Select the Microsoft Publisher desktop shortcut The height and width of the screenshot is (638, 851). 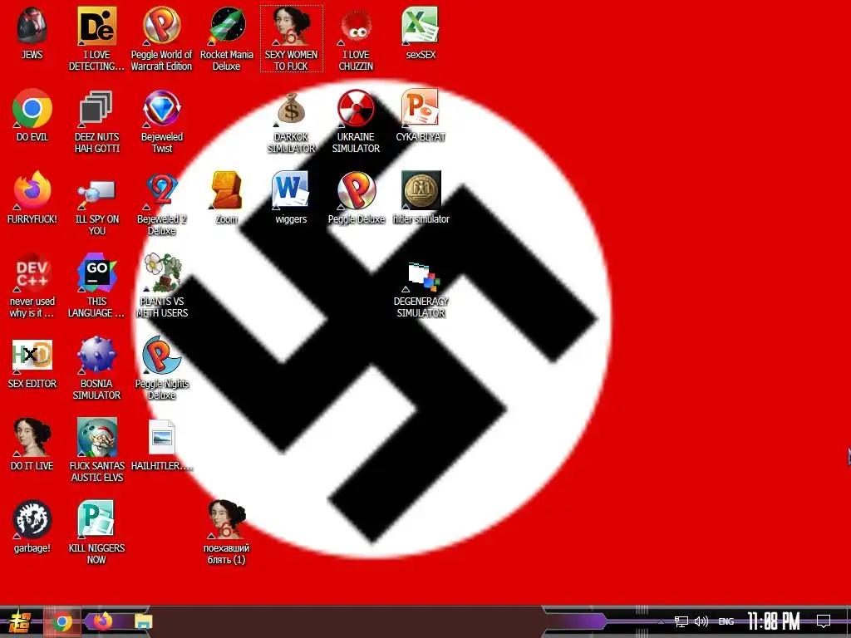coord(96,520)
